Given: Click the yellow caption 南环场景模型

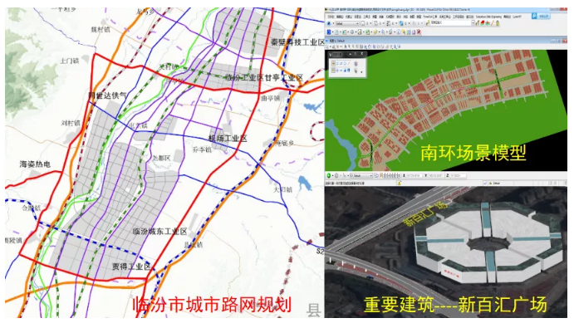Looking at the screenshot, I should coord(473,153).
